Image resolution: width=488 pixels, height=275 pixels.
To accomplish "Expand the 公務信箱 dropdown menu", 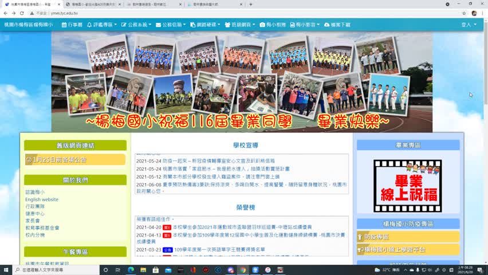I will 174,25.
